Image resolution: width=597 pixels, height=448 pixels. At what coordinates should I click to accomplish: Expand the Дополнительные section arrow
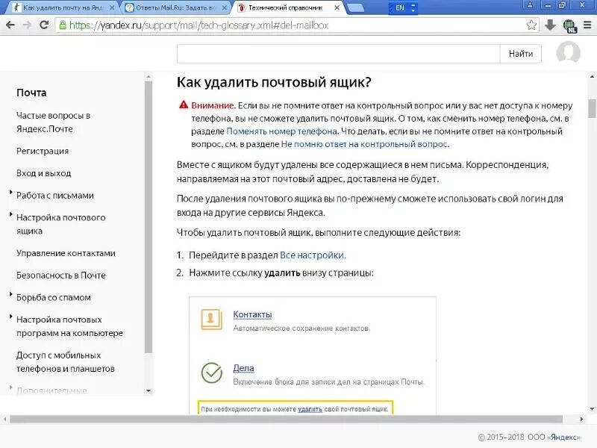[x=10, y=388]
